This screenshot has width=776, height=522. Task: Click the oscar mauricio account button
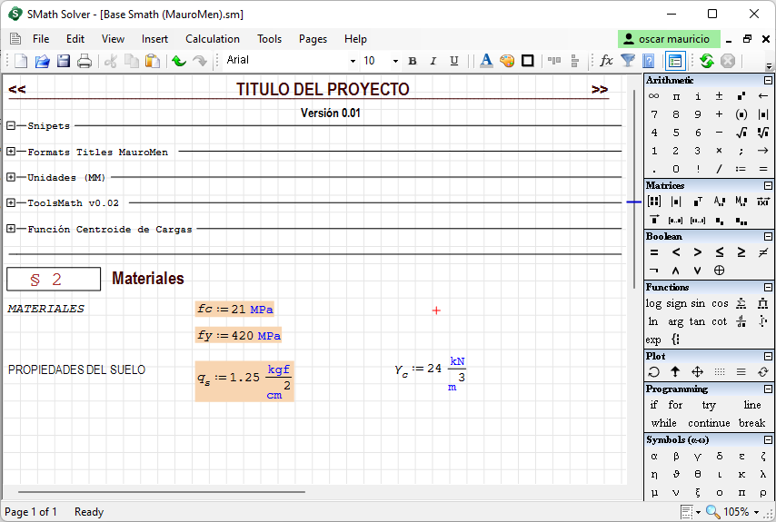[x=669, y=39]
